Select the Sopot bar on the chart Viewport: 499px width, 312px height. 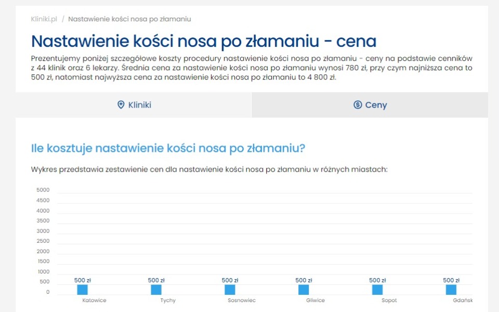point(377,289)
